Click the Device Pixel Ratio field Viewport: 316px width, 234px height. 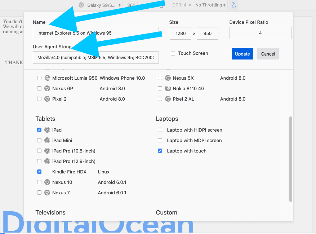pos(260,33)
